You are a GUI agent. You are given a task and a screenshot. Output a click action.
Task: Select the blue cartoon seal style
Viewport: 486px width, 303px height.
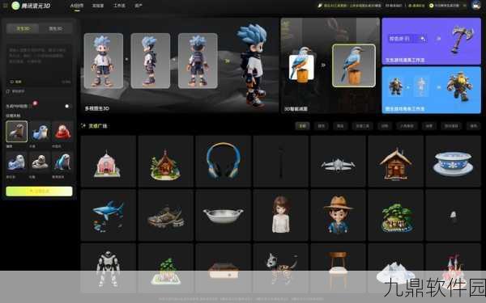tap(40, 132)
